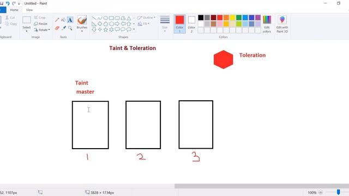Choose the Rounded rectangular callout shape
The width and height of the screenshot is (349, 196).
click(117, 29)
